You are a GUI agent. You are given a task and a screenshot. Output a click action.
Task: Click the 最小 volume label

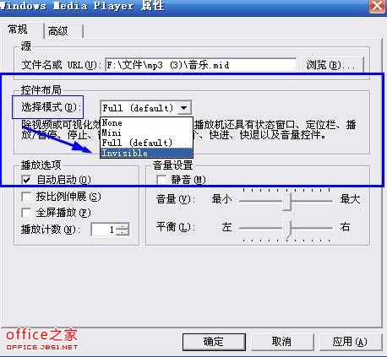click(x=221, y=199)
